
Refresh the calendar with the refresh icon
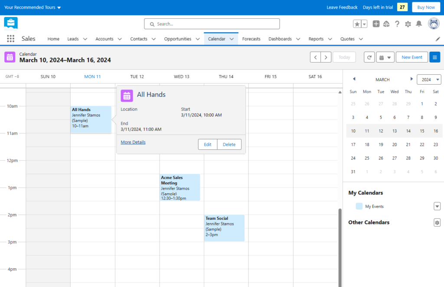369,57
